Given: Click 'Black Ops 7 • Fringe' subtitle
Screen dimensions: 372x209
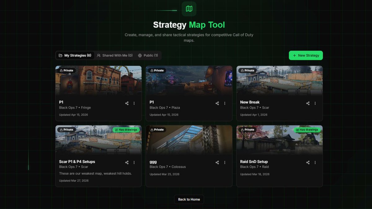Looking at the screenshot, I should click(75, 108).
